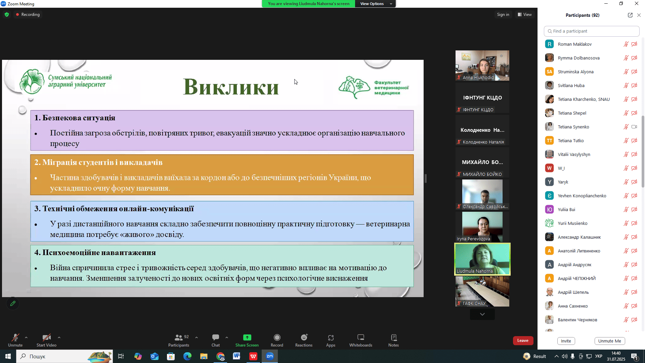Open File Explorer from the taskbar
The height and width of the screenshot is (363, 645).
coord(204,356)
